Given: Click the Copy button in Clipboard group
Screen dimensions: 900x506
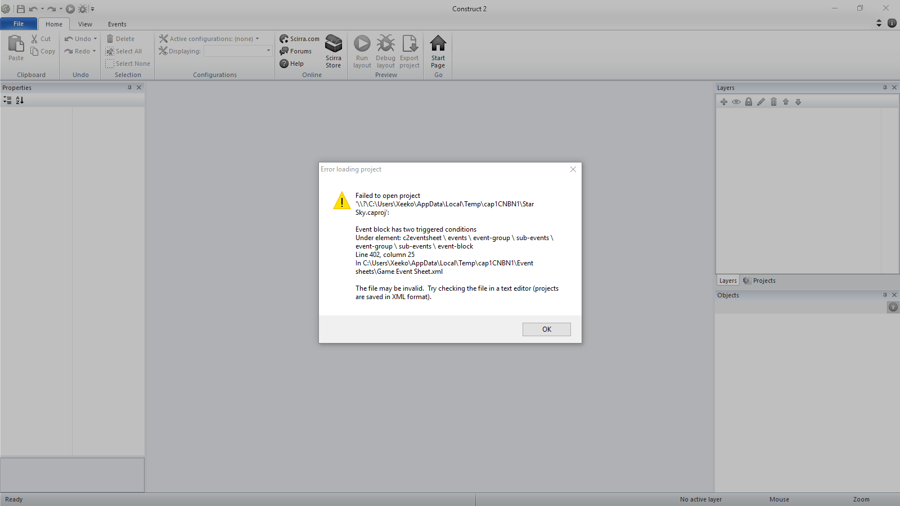Looking at the screenshot, I should click(43, 51).
